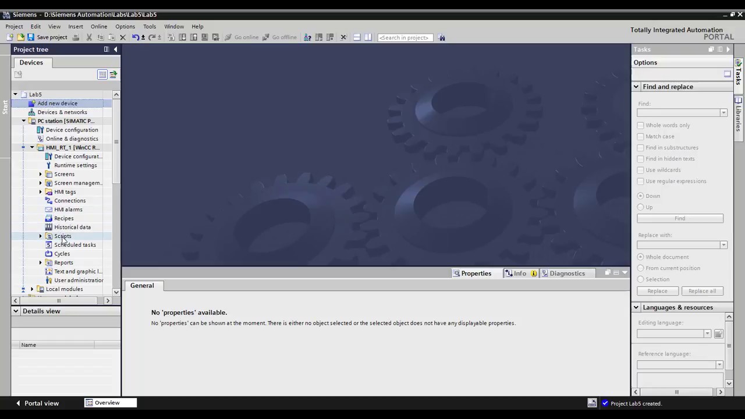
Task: Open the Find text dropdown
Action: [x=723, y=113]
